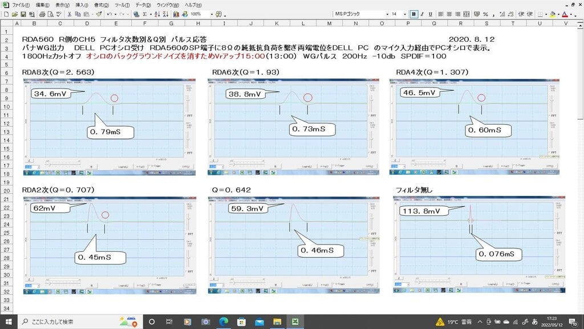Open the ツール(T) menu
The image size is (584, 329).
(122, 5)
